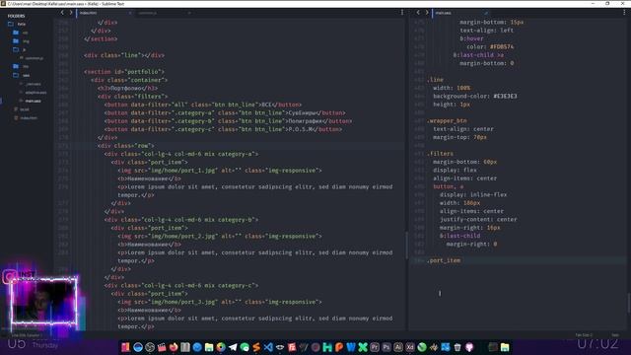Click the .filters selector in sass
631x355 pixels.
(x=440, y=154)
